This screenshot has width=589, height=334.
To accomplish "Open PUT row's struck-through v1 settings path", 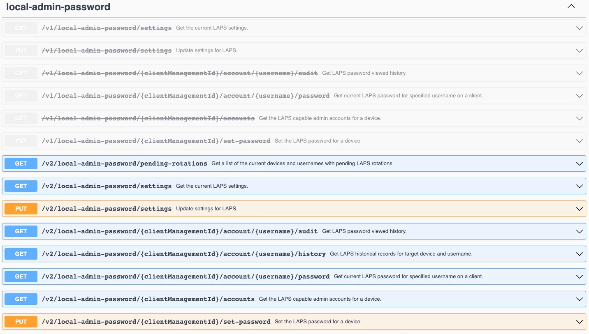I will (x=107, y=51).
